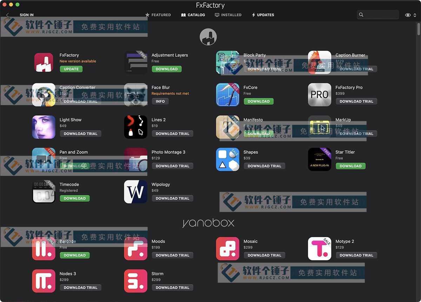Select the Lines 2 product icon
Viewport: 421px width, 302px height.
pos(136,127)
